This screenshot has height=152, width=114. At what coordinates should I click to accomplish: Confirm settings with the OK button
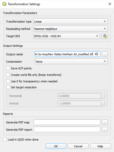coord(56,146)
